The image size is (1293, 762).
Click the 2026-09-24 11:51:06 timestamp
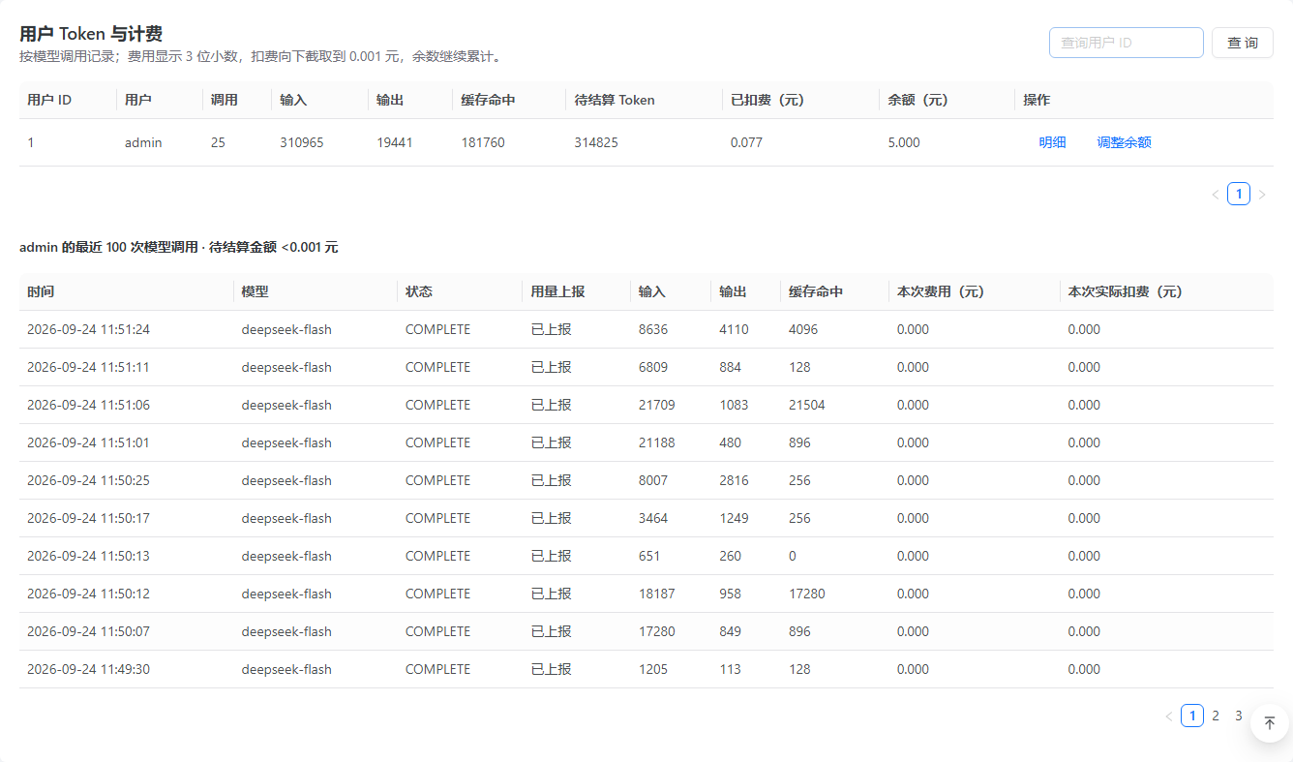88,405
